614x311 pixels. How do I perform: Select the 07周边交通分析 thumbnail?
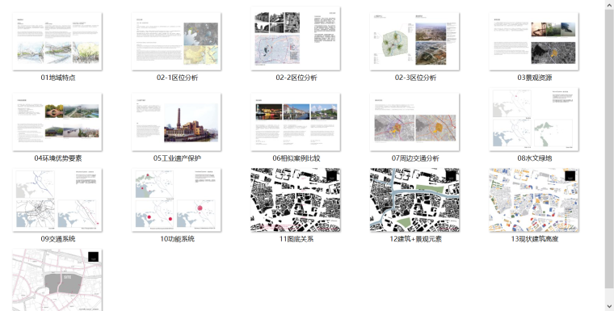[414, 122]
